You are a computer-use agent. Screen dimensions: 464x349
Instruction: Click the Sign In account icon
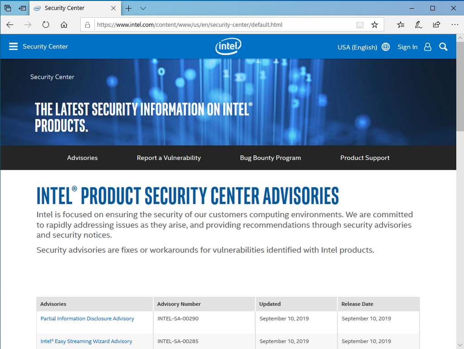tap(427, 46)
